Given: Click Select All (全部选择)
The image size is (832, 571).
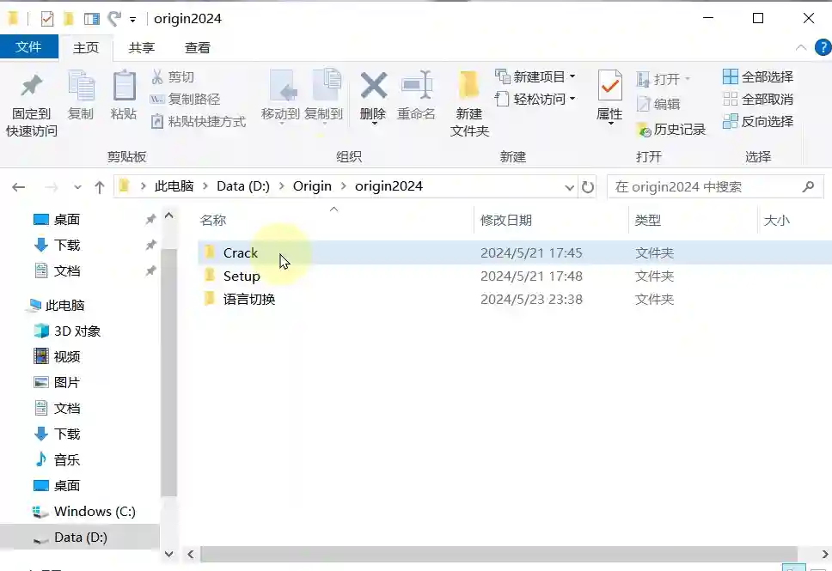Looking at the screenshot, I should [758, 77].
